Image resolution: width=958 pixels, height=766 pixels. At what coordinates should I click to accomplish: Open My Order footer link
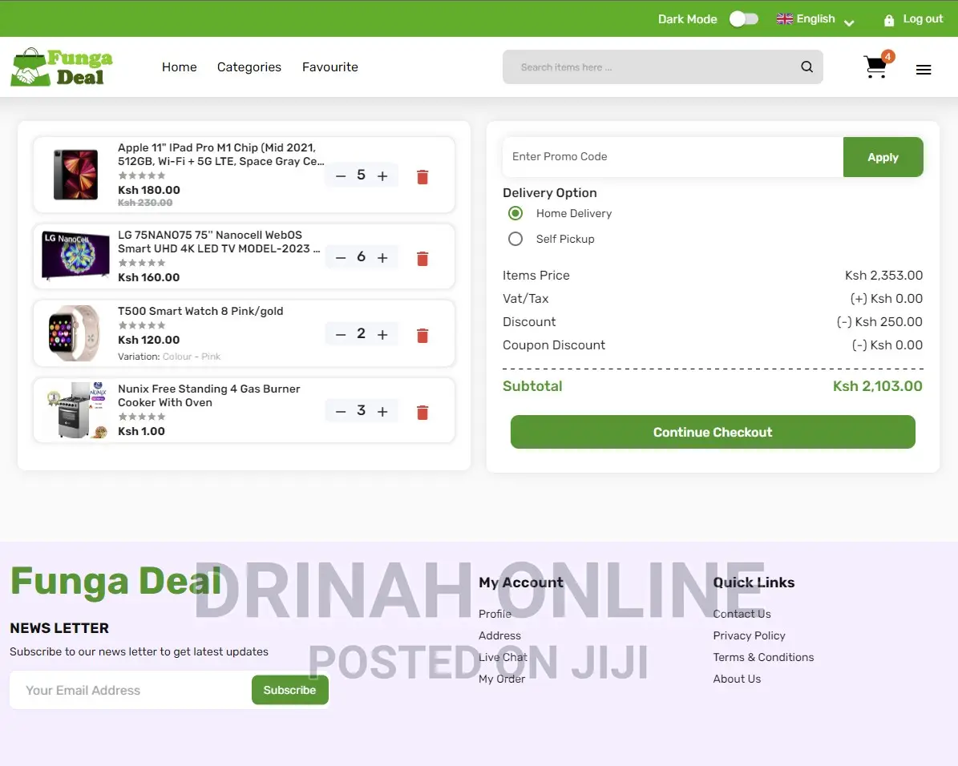502,679
